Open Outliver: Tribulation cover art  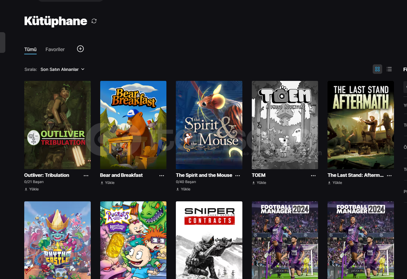[x=57, y=125]
